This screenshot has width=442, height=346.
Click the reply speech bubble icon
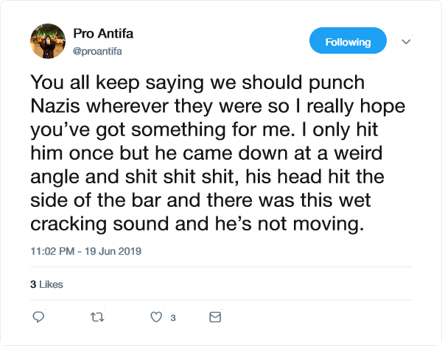coord(40,317)
